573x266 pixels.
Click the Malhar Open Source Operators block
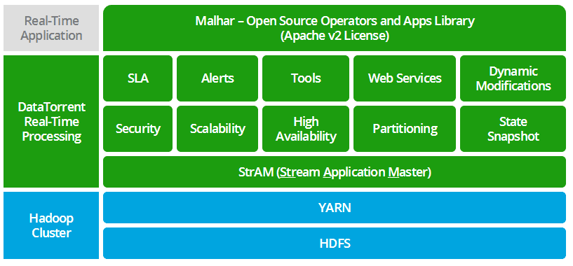(x=335, y=28)
